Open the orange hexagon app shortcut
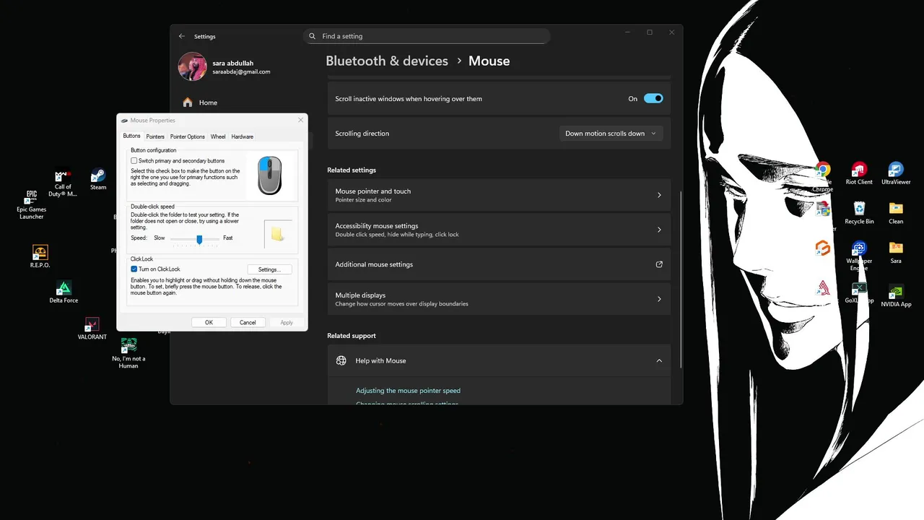Screen dimensions: 924x520 pos(823,249)
